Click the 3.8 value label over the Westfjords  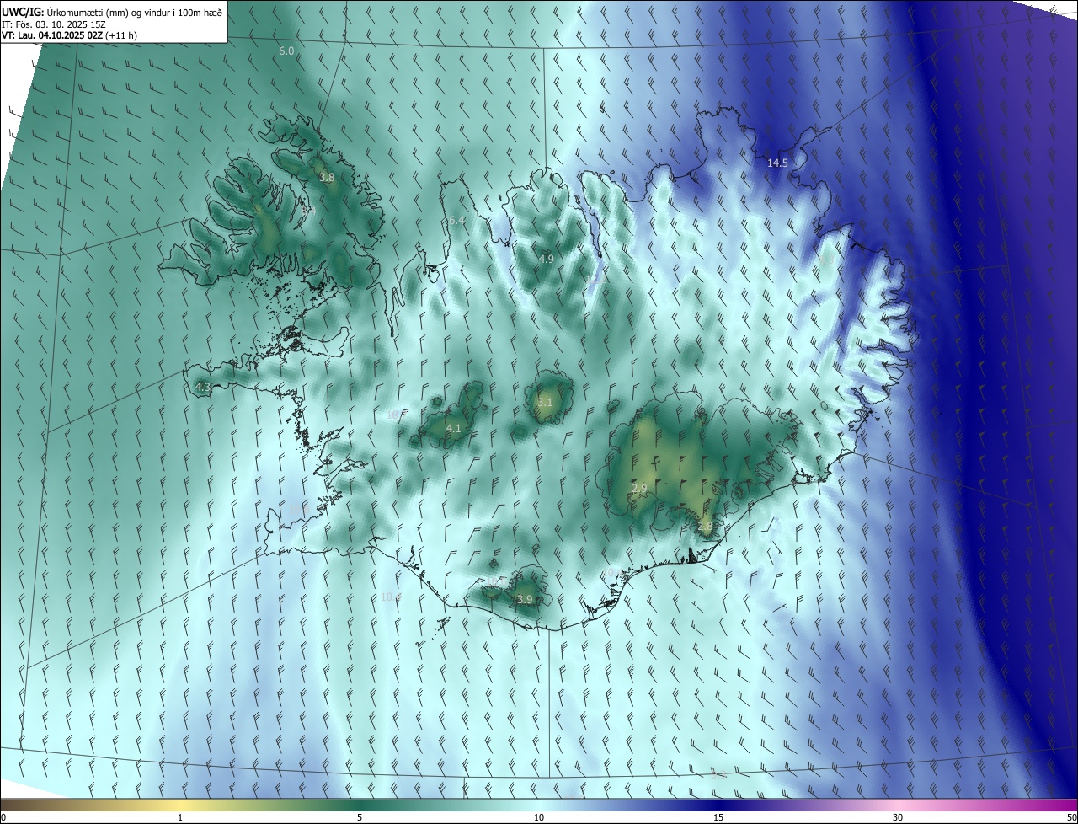(x=327, y=178)
